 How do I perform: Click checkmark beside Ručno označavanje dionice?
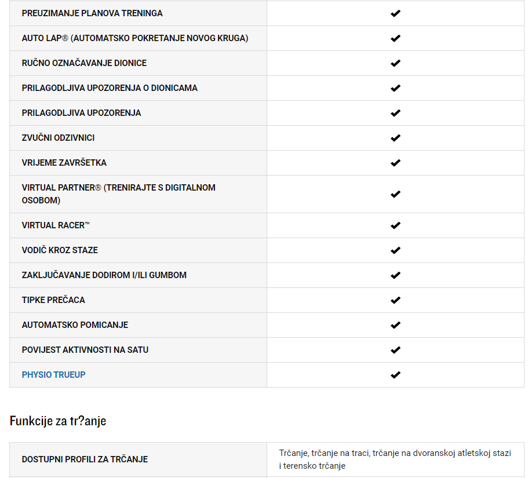[395, 63]
